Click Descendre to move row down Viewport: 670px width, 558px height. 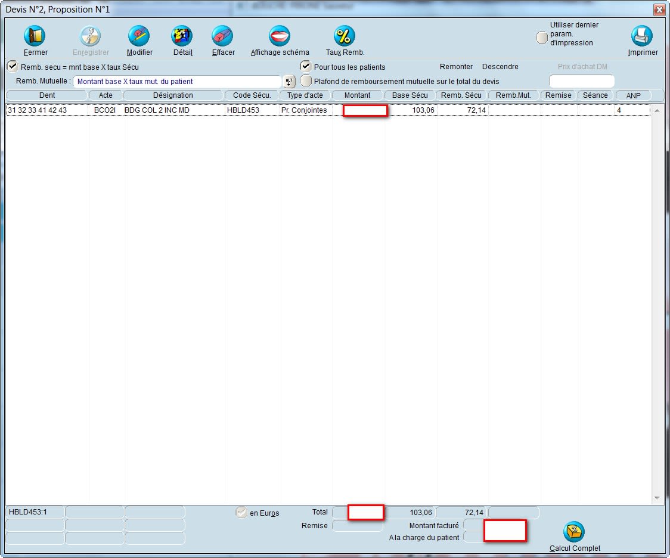pos(500,67)
